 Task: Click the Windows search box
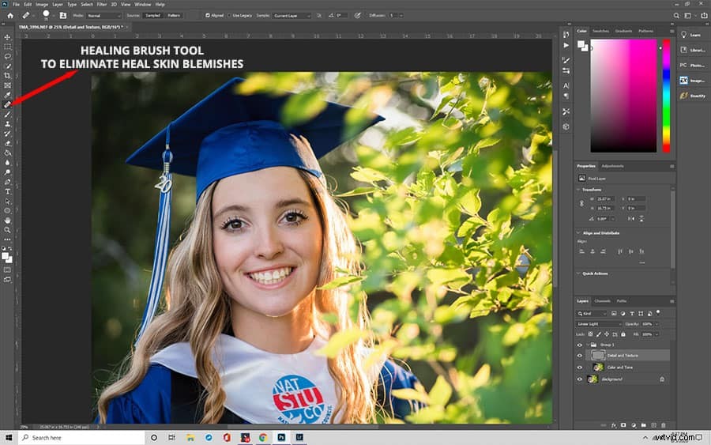click(x=81, y=438)
